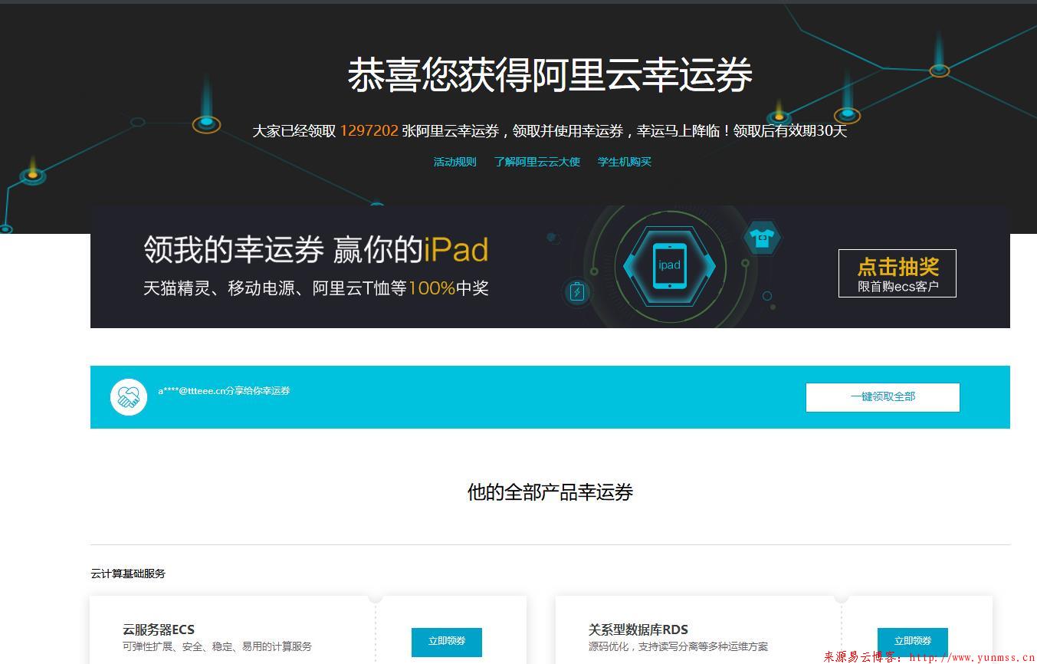Click 天猫精灵、移动电源 prize description text
The image size is (1037, 664).
(316, 288)
